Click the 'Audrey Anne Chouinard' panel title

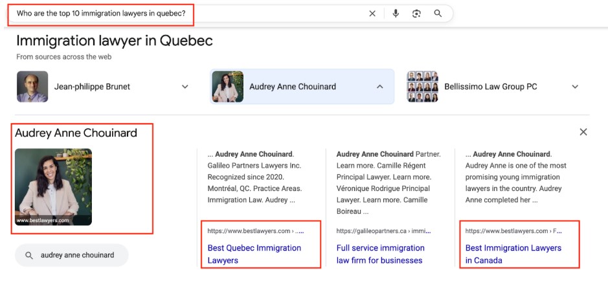click(76, 133)
